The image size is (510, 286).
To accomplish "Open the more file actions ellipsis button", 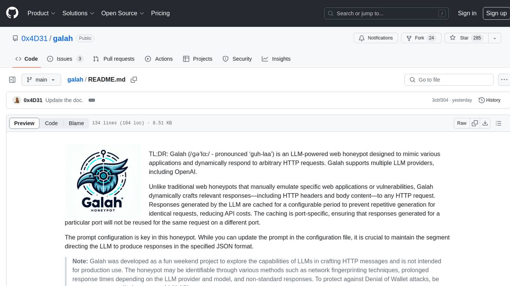I will pyautogui.click(x=504, y=80).
